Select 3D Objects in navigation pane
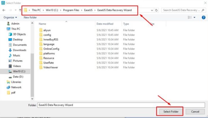208x118 pixels. coord(19,34)
